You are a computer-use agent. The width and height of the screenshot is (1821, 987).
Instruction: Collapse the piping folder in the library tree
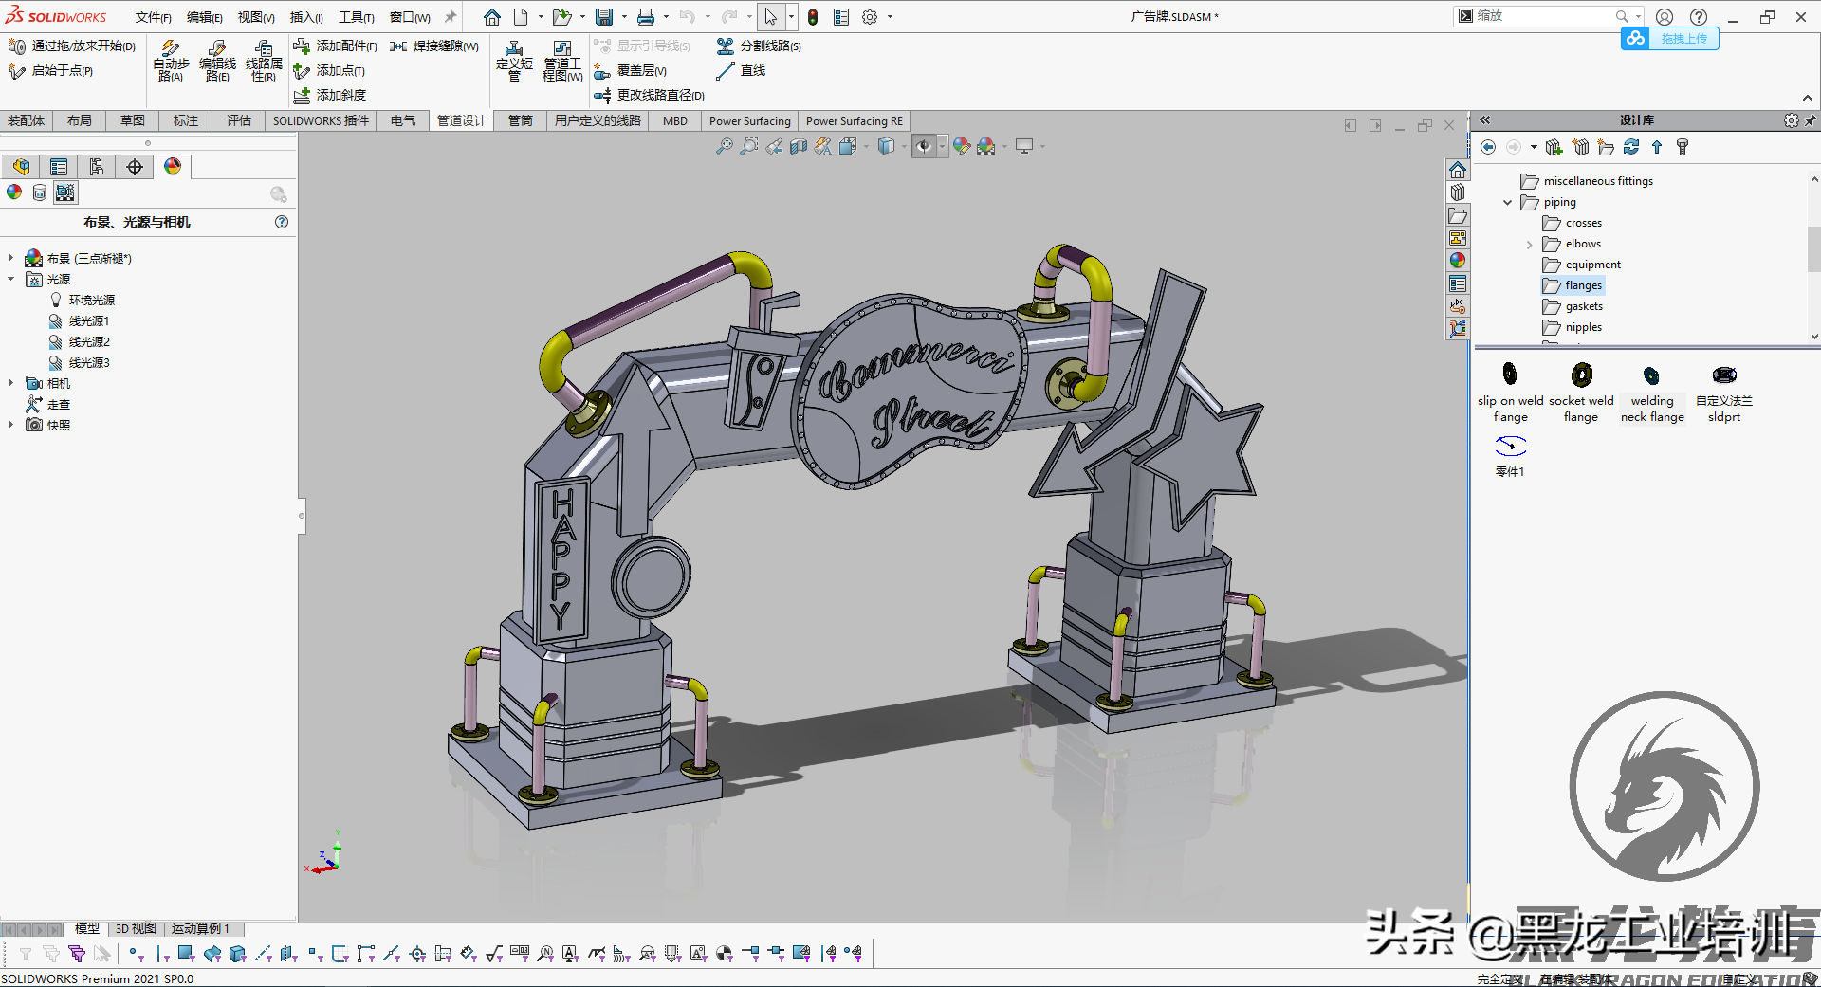1508,202
